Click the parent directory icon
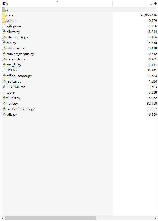 click(4, 10)
